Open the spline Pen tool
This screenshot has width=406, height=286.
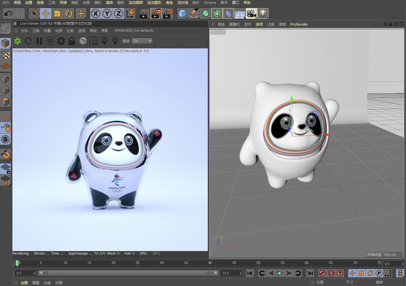pos(194,13)
